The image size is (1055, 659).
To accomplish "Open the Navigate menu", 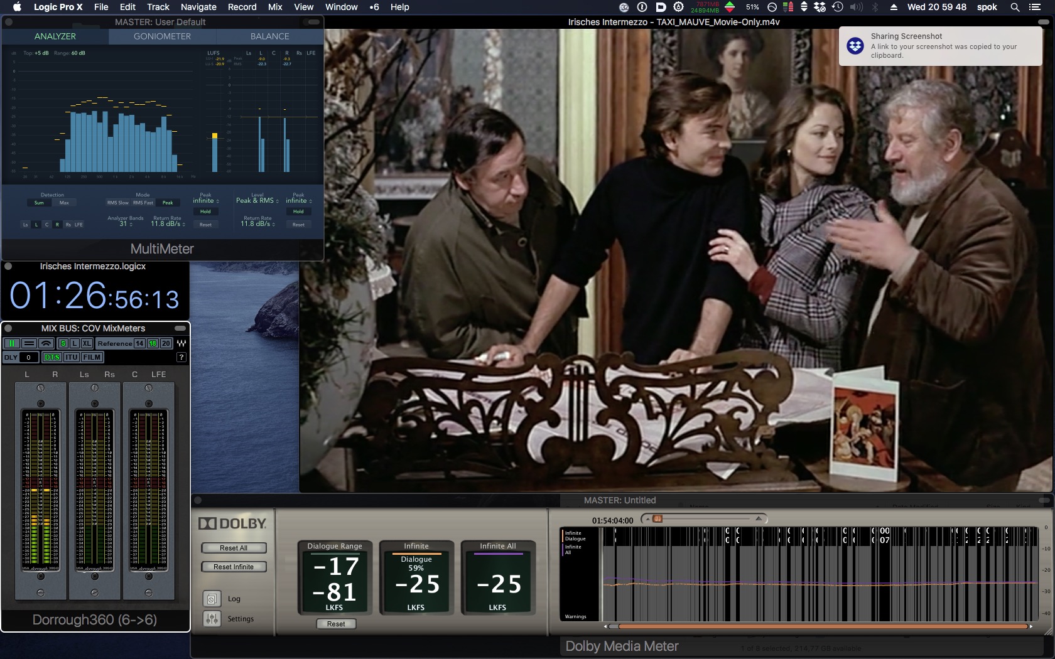I will pos(198,7).
